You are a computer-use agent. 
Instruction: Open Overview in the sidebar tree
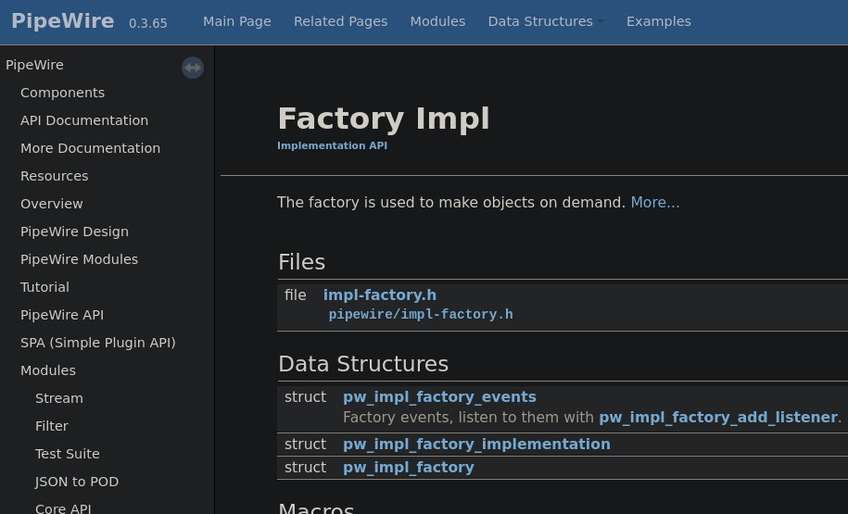[52, 204]
